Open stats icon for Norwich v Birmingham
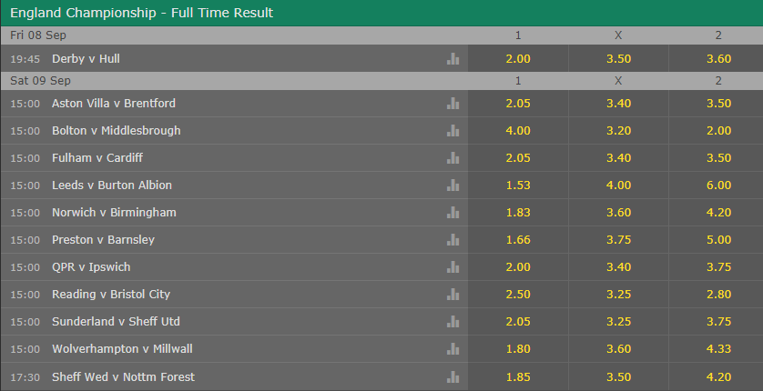The image size is (763, 391). [453, 212]
